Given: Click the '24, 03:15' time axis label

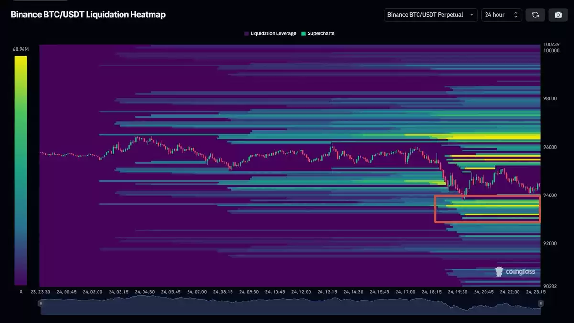Looking at the screenshot, I should coord(119,291).
